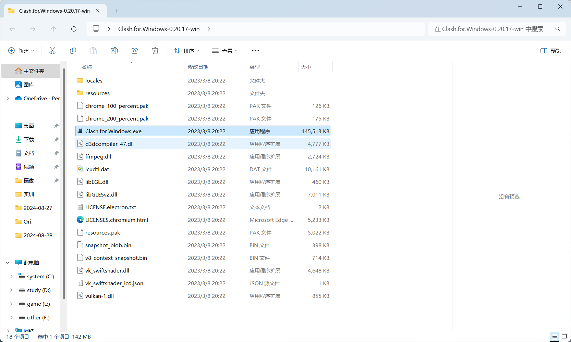The width and height of the screenshot is (571, 342).
Task: Open the New (新建) dropdown
Action: point(21,51)
